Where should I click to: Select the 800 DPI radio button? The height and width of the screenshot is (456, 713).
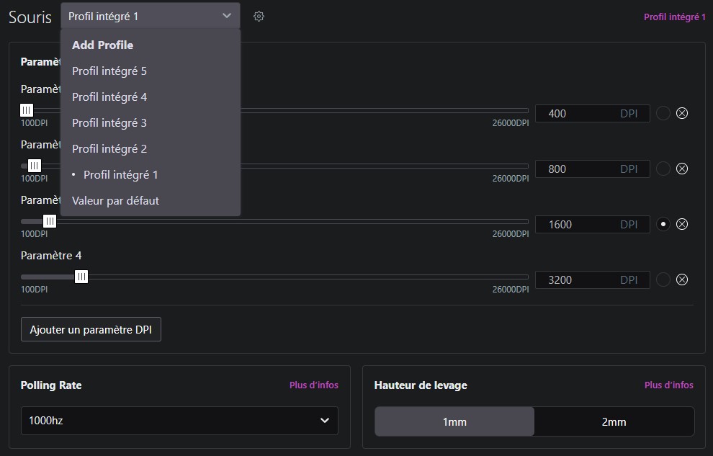pos(663,169)
